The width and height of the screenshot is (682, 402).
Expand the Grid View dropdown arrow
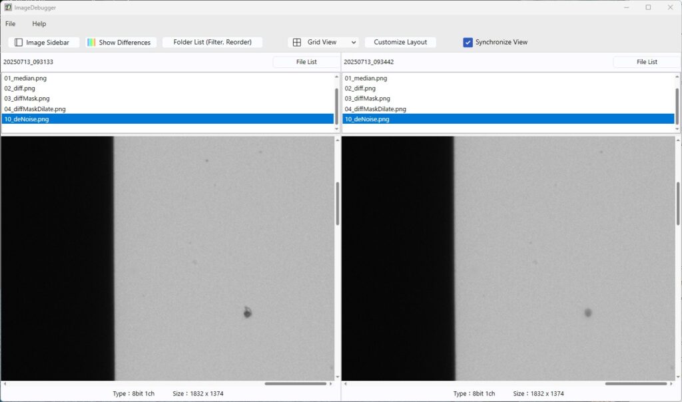tap(353, 43)
